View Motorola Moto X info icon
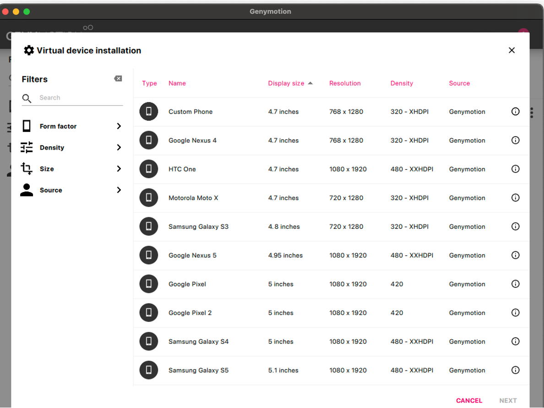 516,198
